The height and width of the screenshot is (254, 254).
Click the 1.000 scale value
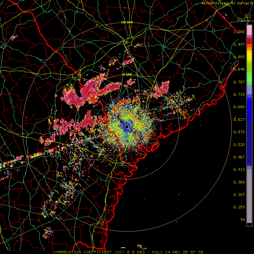pos(239,32)
